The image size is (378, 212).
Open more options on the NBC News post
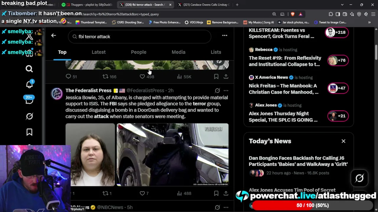point(226,207)
